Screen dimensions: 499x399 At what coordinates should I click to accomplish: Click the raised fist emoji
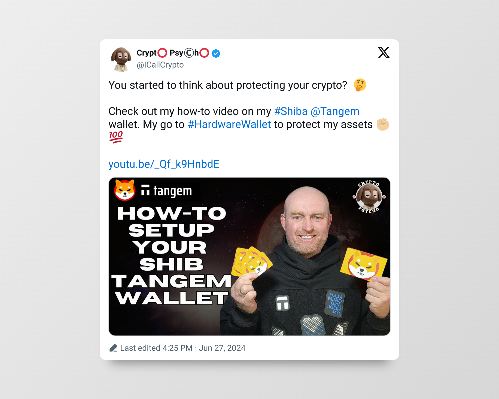point(383,124)
